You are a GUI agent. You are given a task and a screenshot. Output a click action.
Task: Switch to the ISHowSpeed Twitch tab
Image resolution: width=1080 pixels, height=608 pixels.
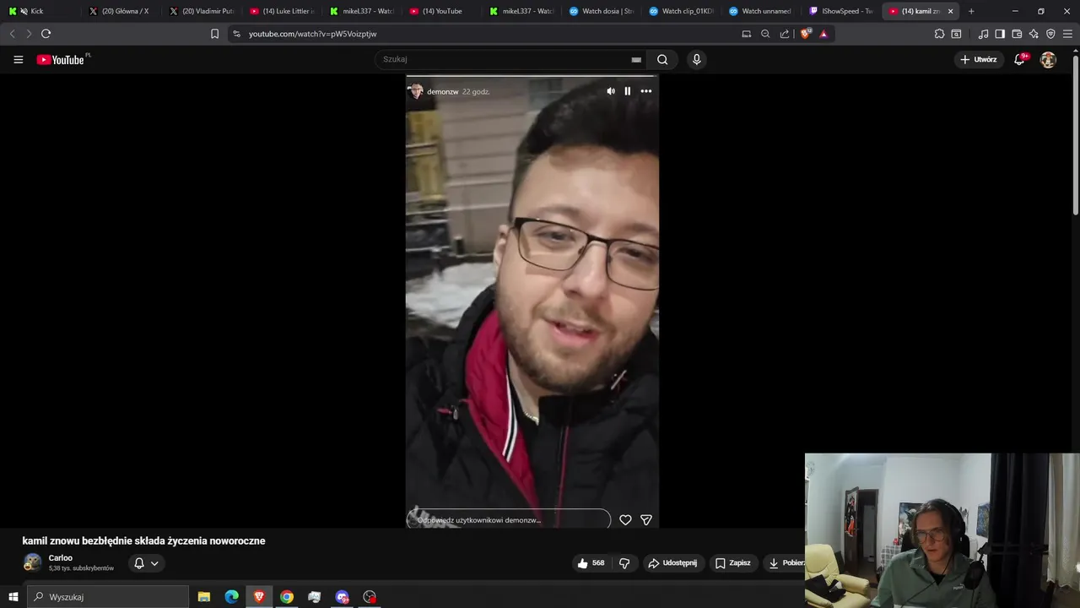tap(840, 11)
